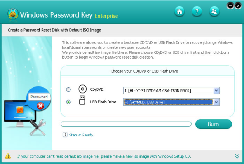Click the monitor with password illustration
Image resolution: width=244 pixels, height=164 pixels.
pos(27,111)
